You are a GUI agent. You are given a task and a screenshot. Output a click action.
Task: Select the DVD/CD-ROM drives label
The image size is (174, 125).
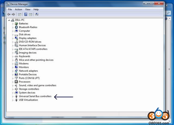[30, 42]
